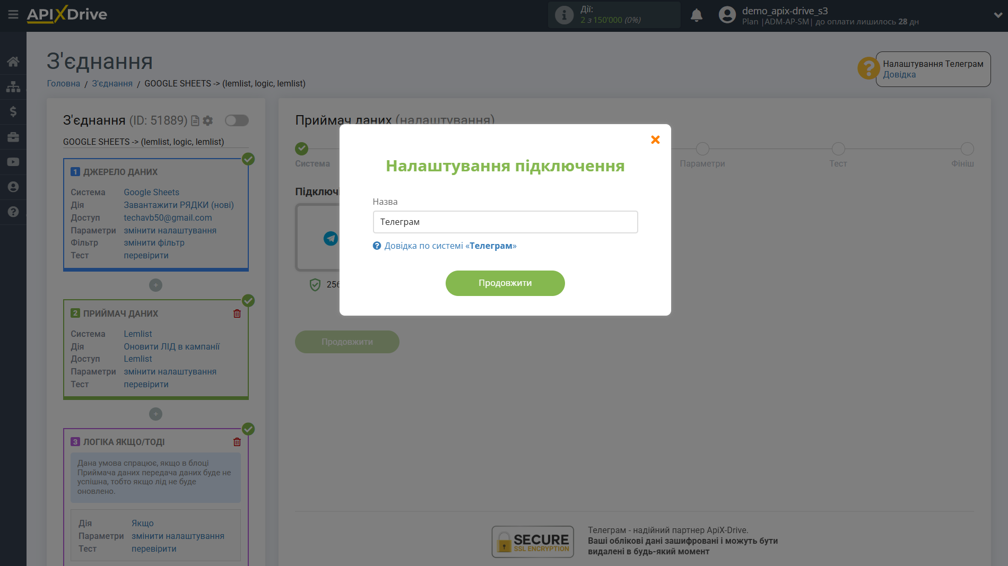The image size is (1008, 566).
Task: Click techavb50@gmail.com access link
Action: coord(168,217)
